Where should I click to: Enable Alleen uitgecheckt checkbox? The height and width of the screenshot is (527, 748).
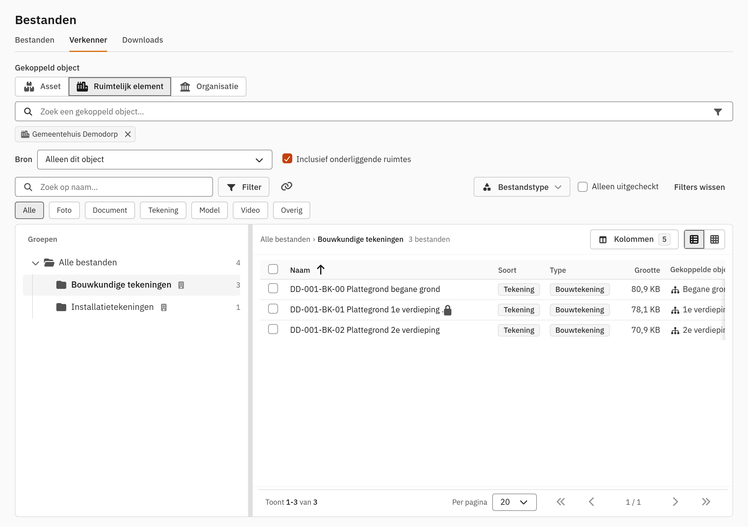(582, 186)
